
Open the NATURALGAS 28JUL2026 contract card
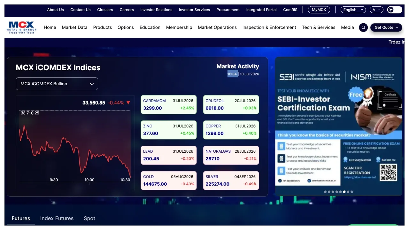pos(231,155)
